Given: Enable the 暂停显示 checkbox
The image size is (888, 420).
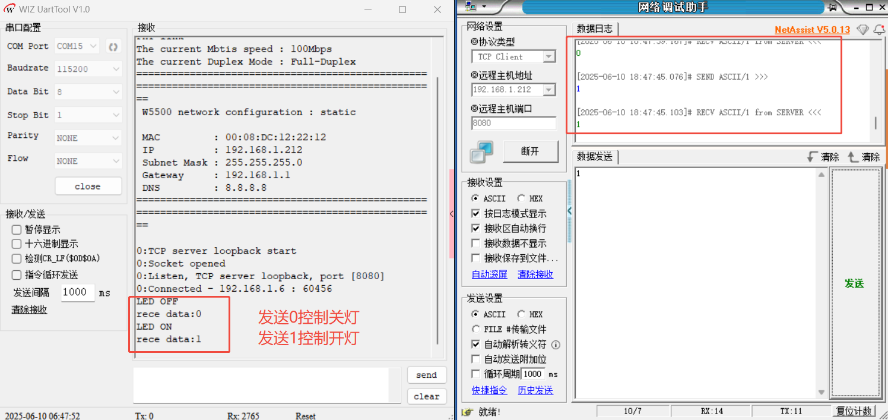Looking at the screenshot, I should pyautogui.click(x=17, y=230).
